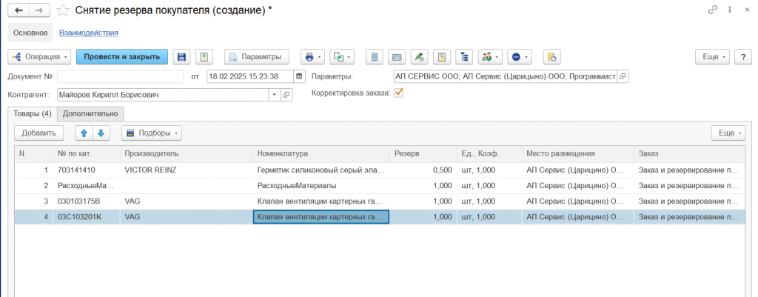
Task: Switch to the Дополнительно tab
Action: coord(90,114)
